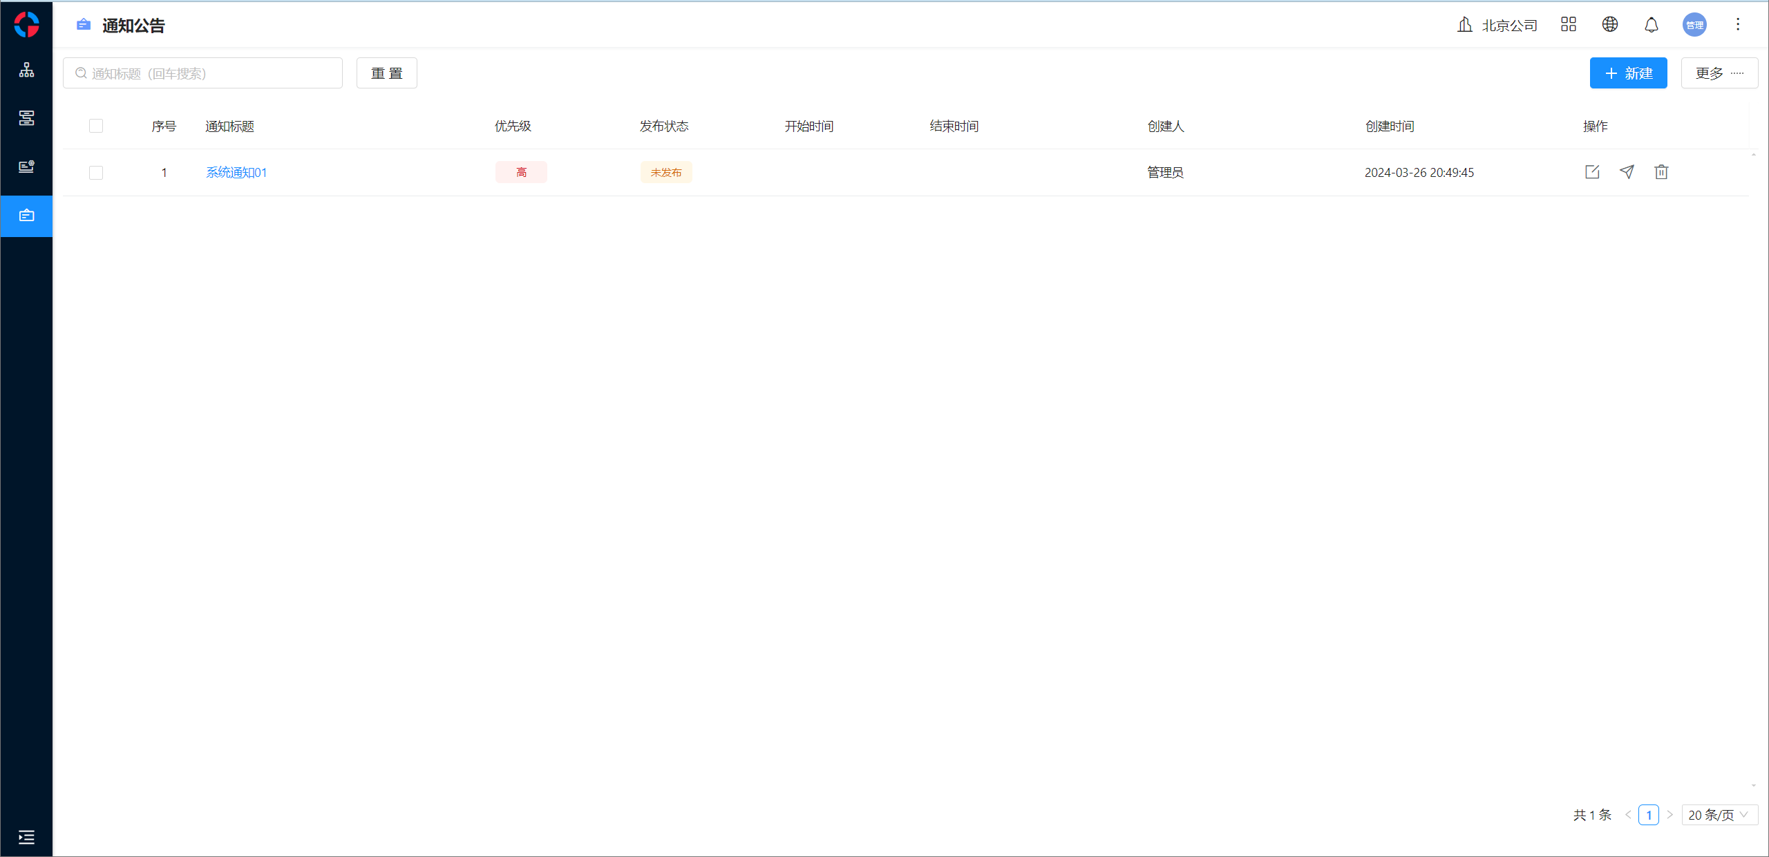Publish 系统通知01 with the send icon

(x=1627, y=172)
